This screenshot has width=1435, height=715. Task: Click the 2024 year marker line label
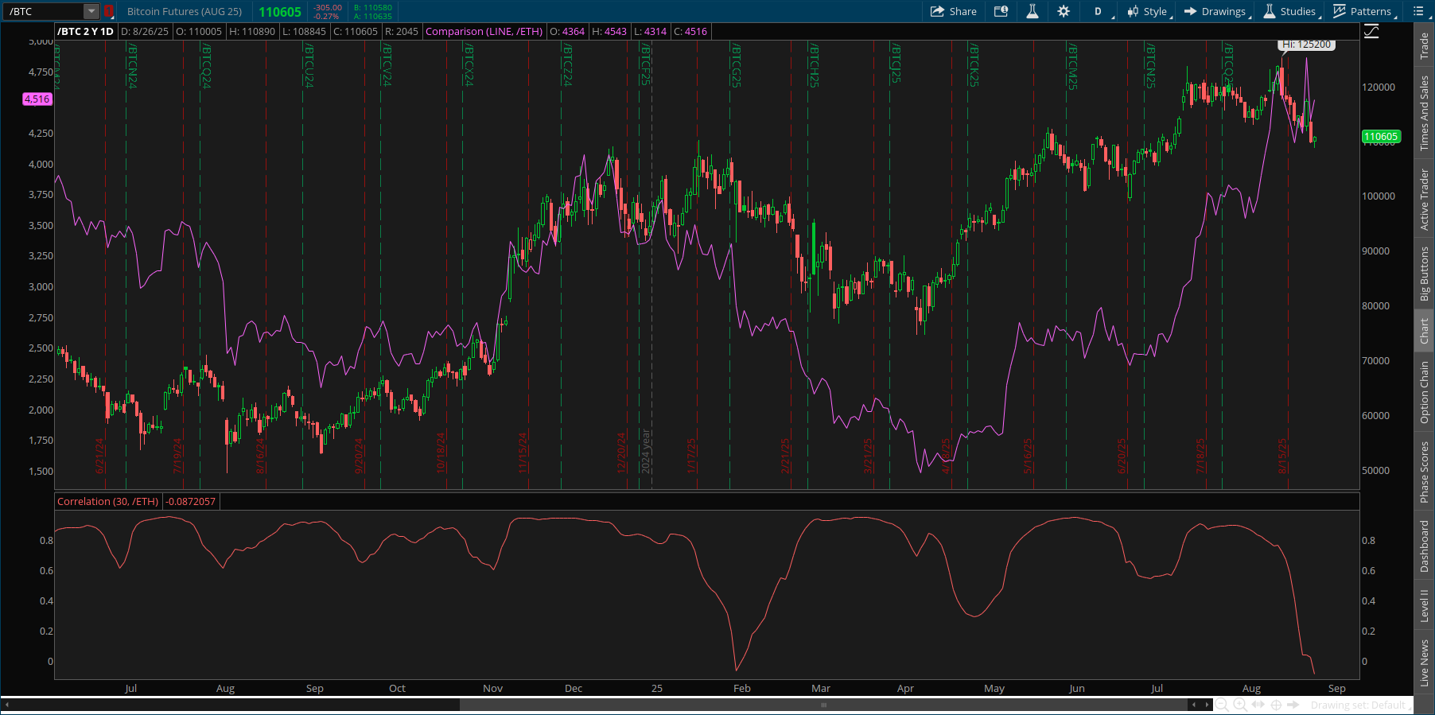coord(646,451)
